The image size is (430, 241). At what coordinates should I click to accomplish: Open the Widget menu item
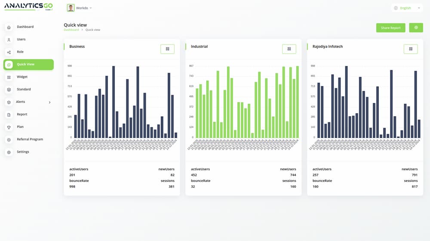tap(28, 77)
